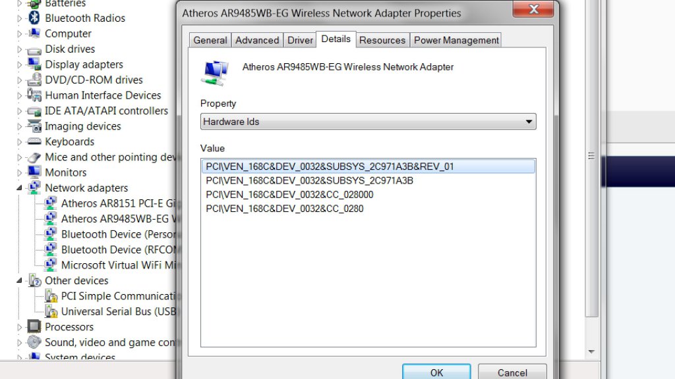The height and width of the screenshot is (379, 675).
Task: Switch to the Power Management tab
Action: click(456, 40)
